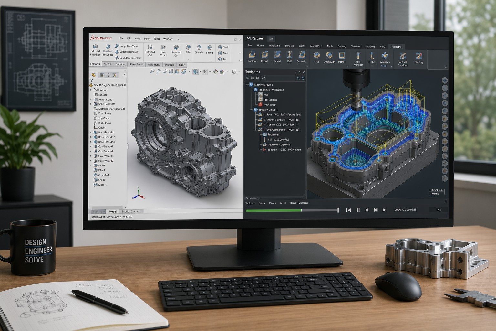
Task: Expand the Annotations node
Action: 91,100
